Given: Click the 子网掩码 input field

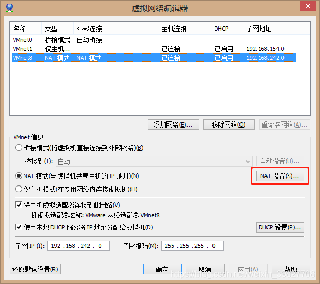Looking at the screenshot, I should pyautogui.click(x=192, y=246).
